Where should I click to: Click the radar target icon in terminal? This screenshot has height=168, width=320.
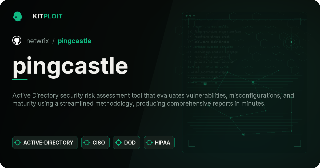click(291, 42)
